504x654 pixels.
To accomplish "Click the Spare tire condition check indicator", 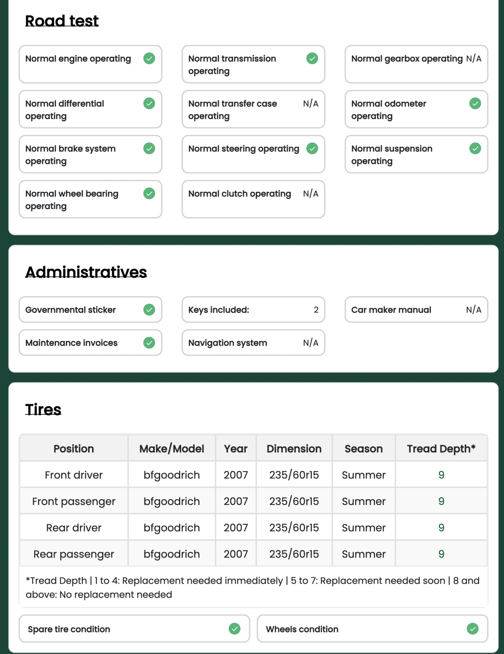I will click(235, 629).
